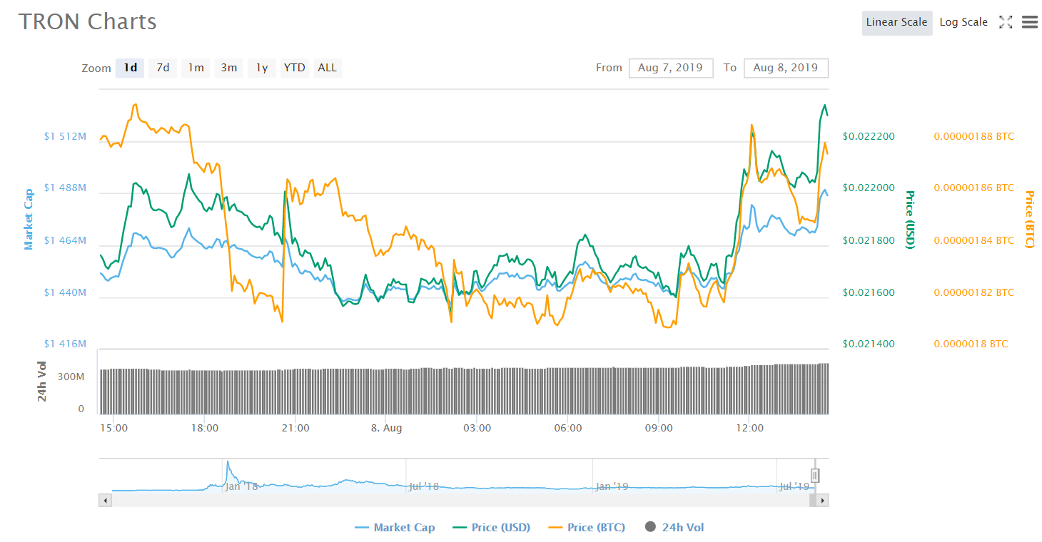This screenshot has height=542, width=1042.
Task: Click the vertical Market Cap axis title
Action: pos(29,219)
